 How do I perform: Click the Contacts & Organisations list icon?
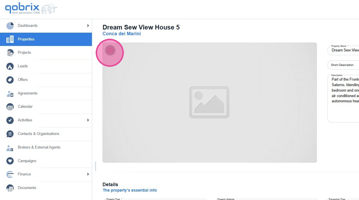[10, 134]
